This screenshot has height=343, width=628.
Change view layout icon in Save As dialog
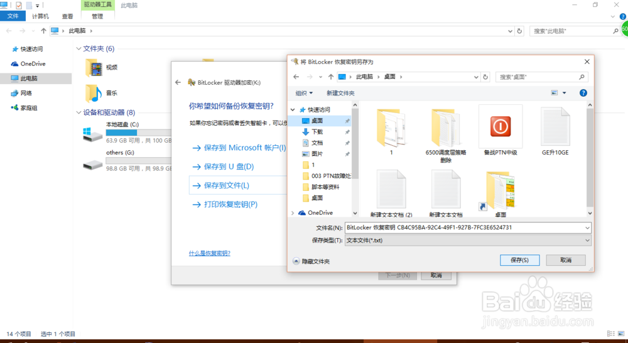click(x=555, y=93)
